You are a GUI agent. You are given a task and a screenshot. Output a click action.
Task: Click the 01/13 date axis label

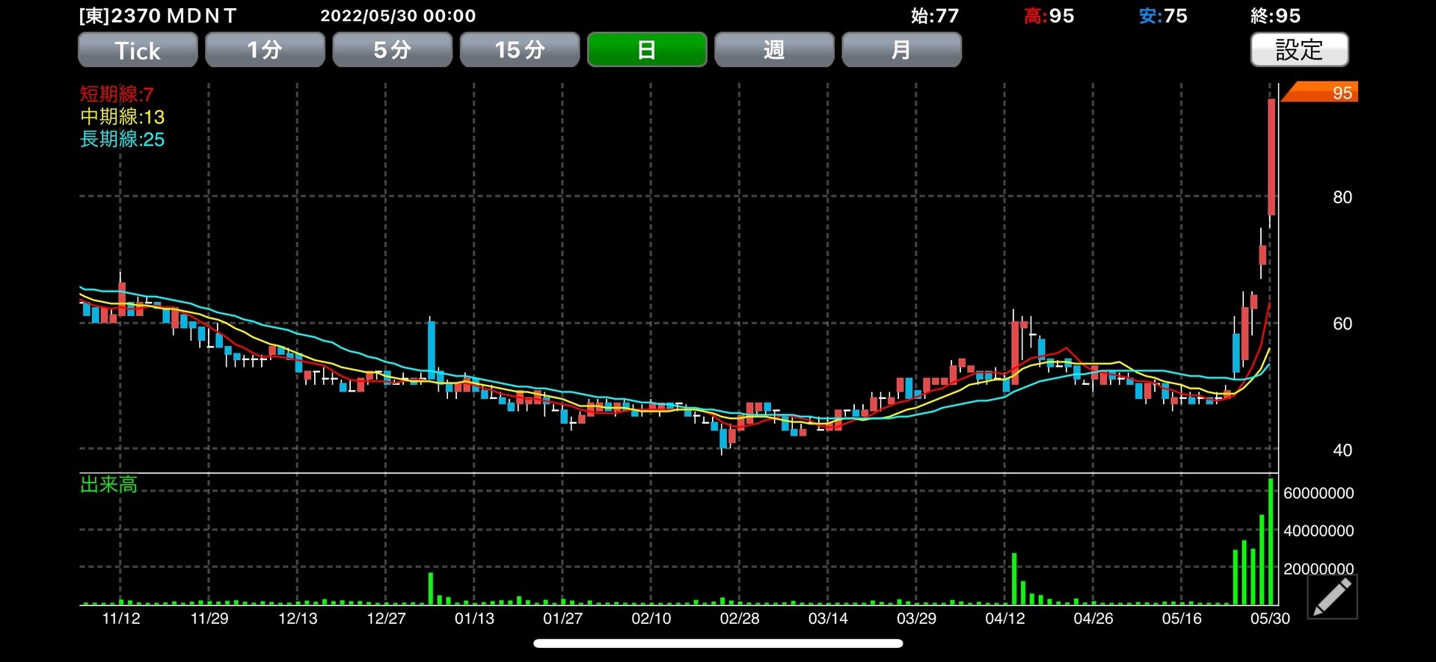474,619
